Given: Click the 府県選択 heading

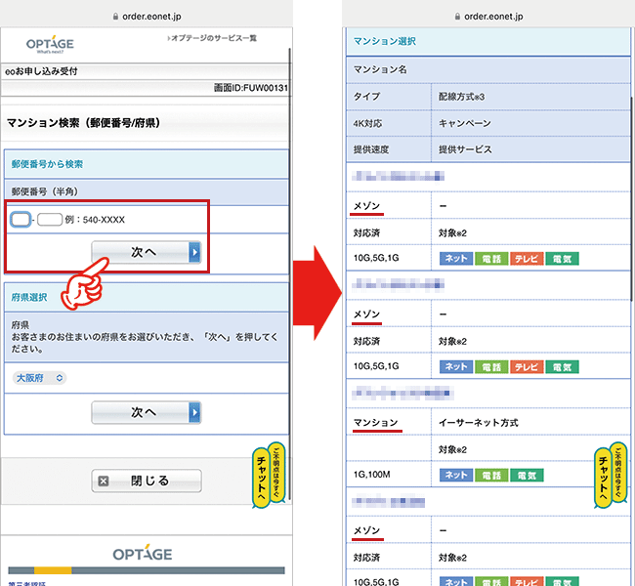Looking at the screenshot, I should (29, 297).
